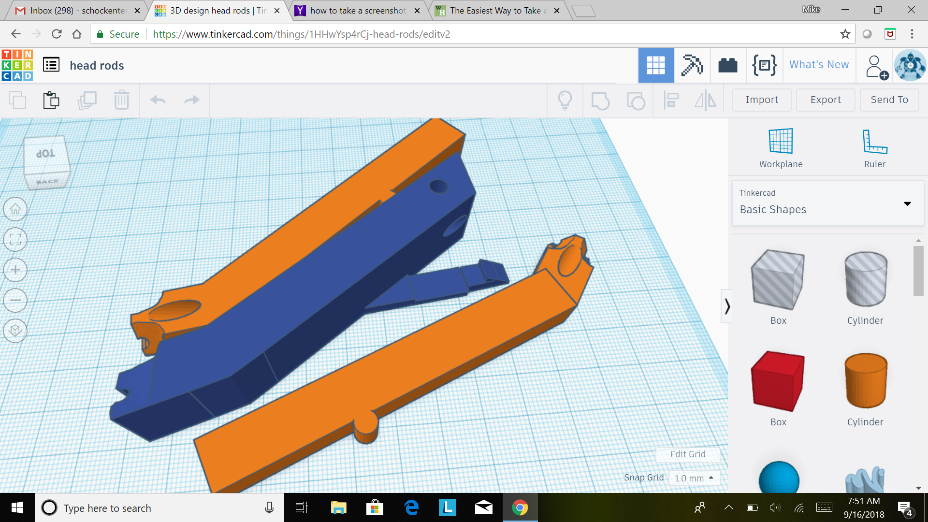
Task: Click the Export button
Action: click(x=826, y=100)
